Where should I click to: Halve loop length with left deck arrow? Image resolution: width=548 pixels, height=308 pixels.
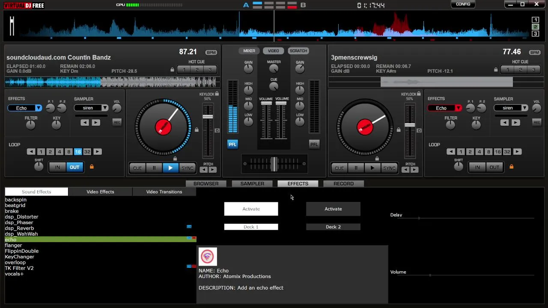click(x=31, y=152)
